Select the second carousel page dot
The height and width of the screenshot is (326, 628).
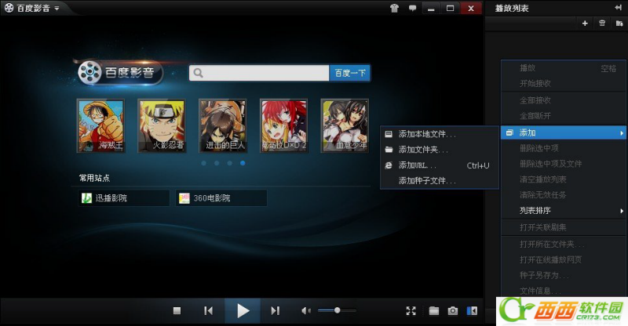click(217, 163)
